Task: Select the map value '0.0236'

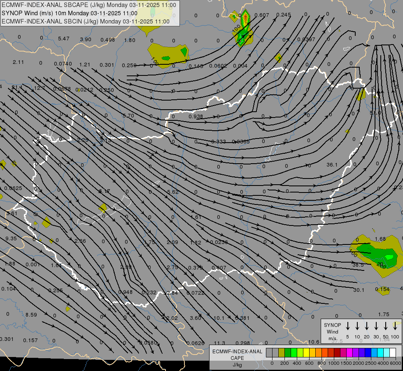Action: [x=219, y=242]
